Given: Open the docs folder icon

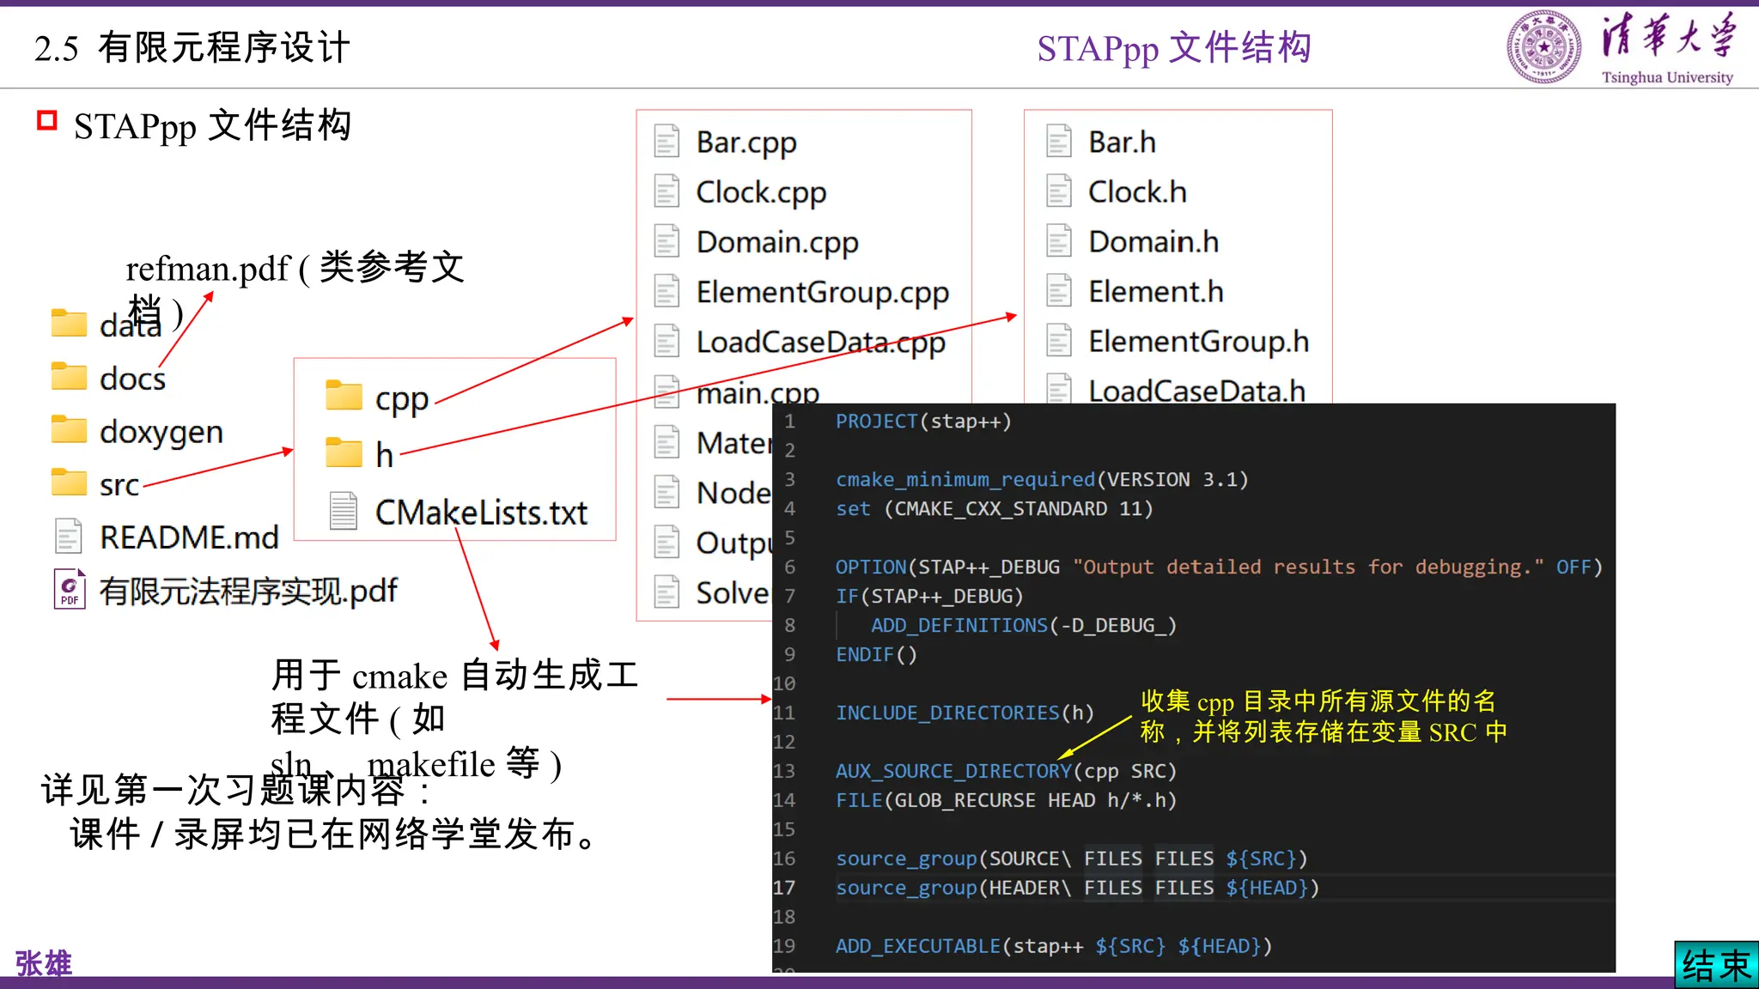Looking at the screenshot, I should [69, 376].
